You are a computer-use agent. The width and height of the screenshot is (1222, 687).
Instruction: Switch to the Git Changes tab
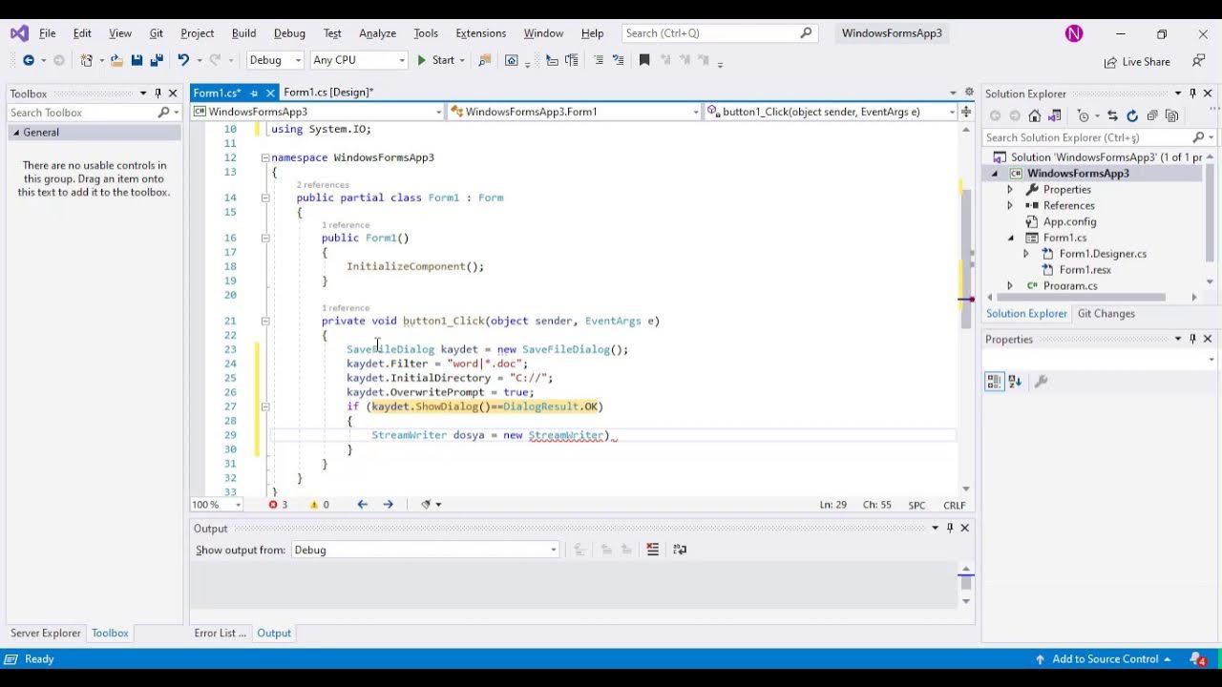[x=1106, y=314]
